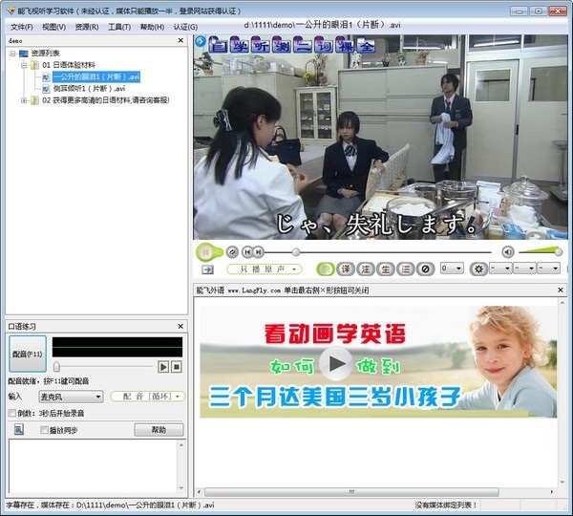Click the video progress slider handle
This screenshot has width=573, height=516.
(296, 251)
